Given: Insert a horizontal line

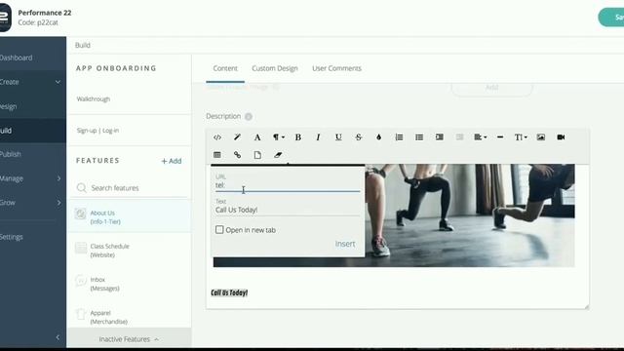Looking at the screenshot, I should pos(500,137).
